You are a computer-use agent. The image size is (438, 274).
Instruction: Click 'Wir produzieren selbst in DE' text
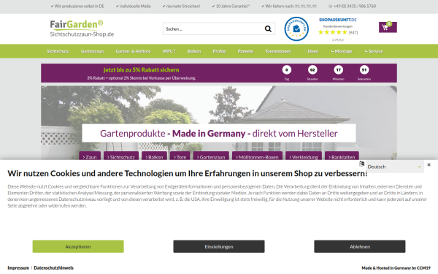pyautogui.click(x=77, y=6)
